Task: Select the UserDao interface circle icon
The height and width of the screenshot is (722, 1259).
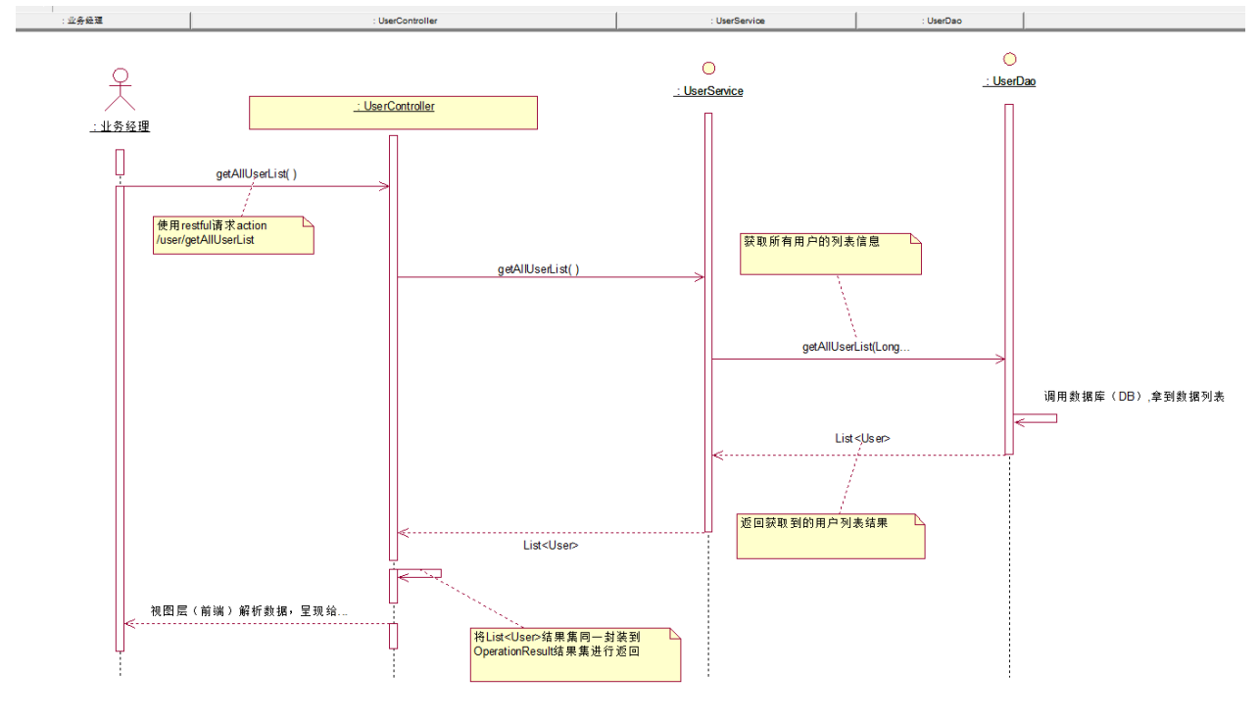Action: (x=1010, y=59)
